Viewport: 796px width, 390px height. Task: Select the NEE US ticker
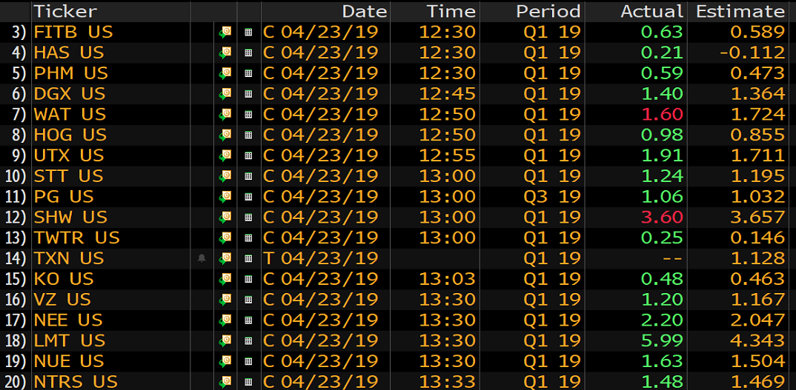(68, 320)
